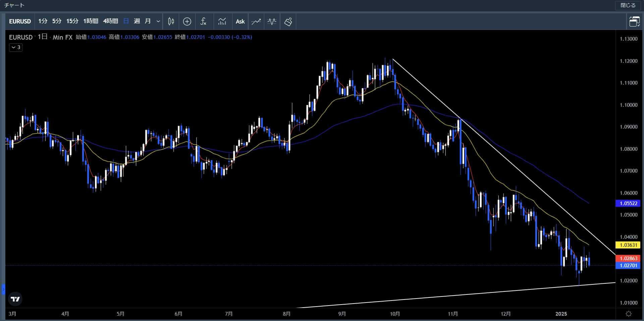
Task: Toggle the Ask price button
Action: click(240, 21)
